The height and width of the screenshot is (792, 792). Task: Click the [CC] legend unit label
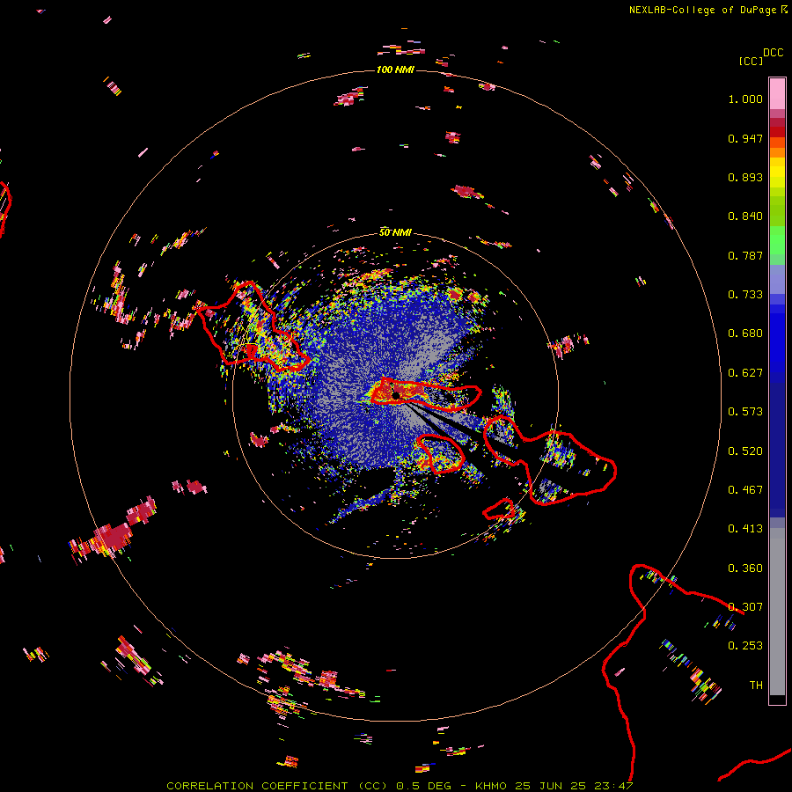coord(751,61)
